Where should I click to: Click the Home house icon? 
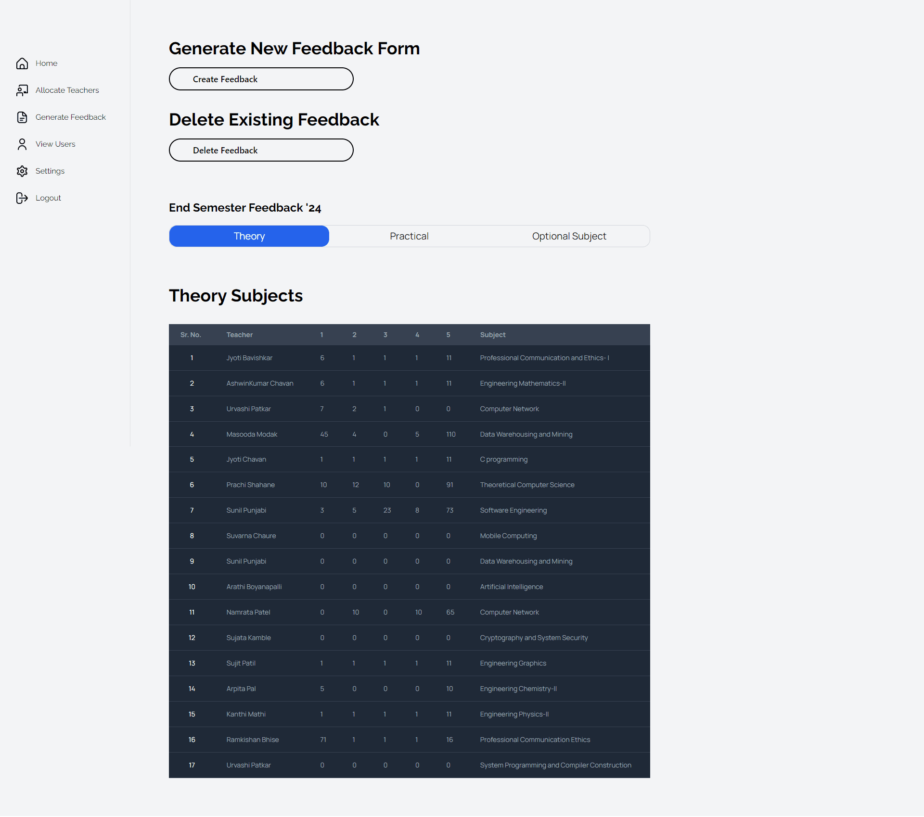22,63
